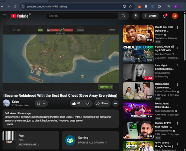Viewport: 186px width, 151px height.
Task: Open the subscription bell dropdown for Kelus
Action: tap(41, 103)
